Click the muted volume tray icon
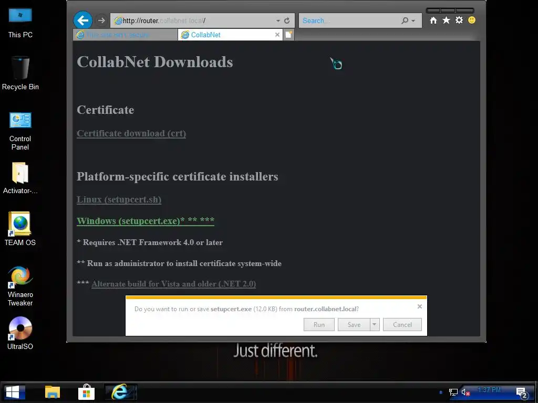Image resolution: width=538 pixels, height=403 pixels. click(x=465, y=392)
